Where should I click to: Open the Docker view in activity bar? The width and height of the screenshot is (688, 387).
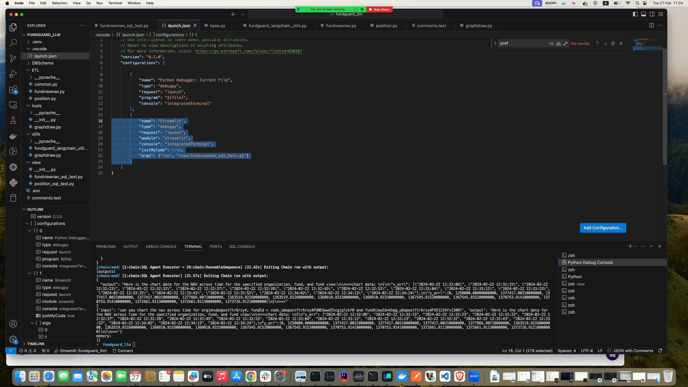pos(13,136)
